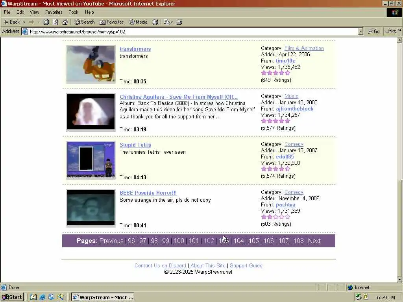This screenshot has height=302, width=403.
Task: Open the File menu
Action: coord(7,12)
